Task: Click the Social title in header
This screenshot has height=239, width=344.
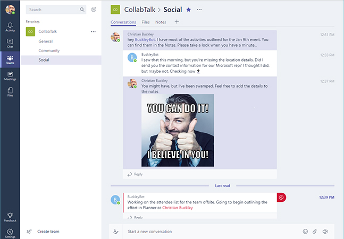Action: tap(173, 10)
